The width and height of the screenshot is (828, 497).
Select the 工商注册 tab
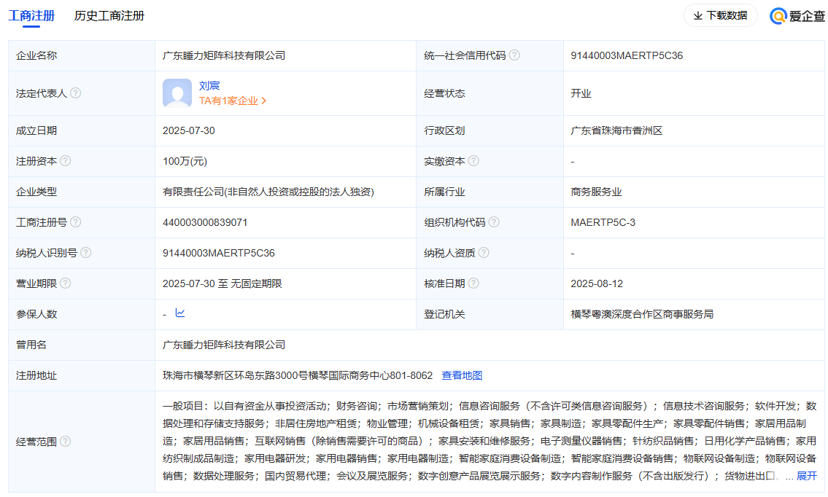click(x=31, y=16)
